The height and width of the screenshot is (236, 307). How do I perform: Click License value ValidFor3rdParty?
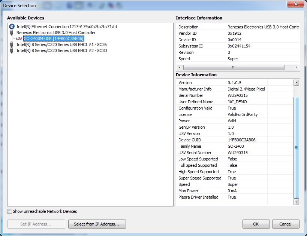243,114
